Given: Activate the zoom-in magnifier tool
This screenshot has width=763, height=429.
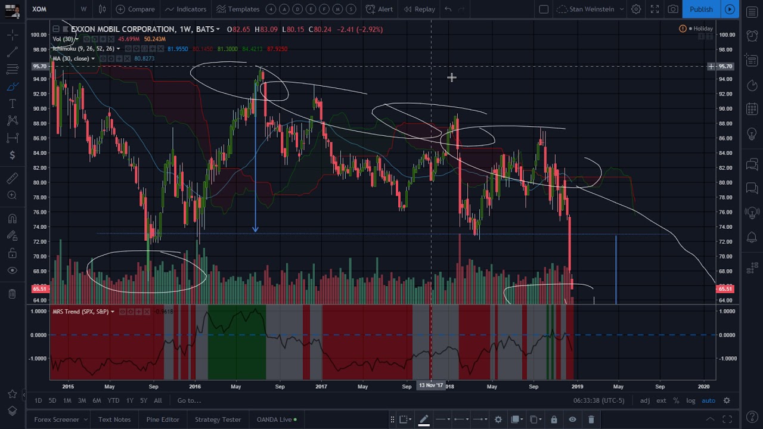Looking at the screenshot, I should coord(12,195).
